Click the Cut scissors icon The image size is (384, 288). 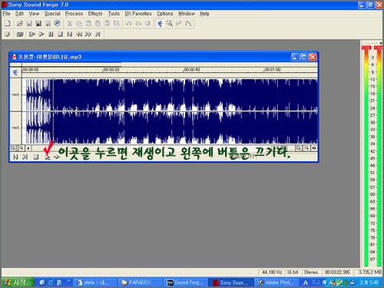(69, 24)
